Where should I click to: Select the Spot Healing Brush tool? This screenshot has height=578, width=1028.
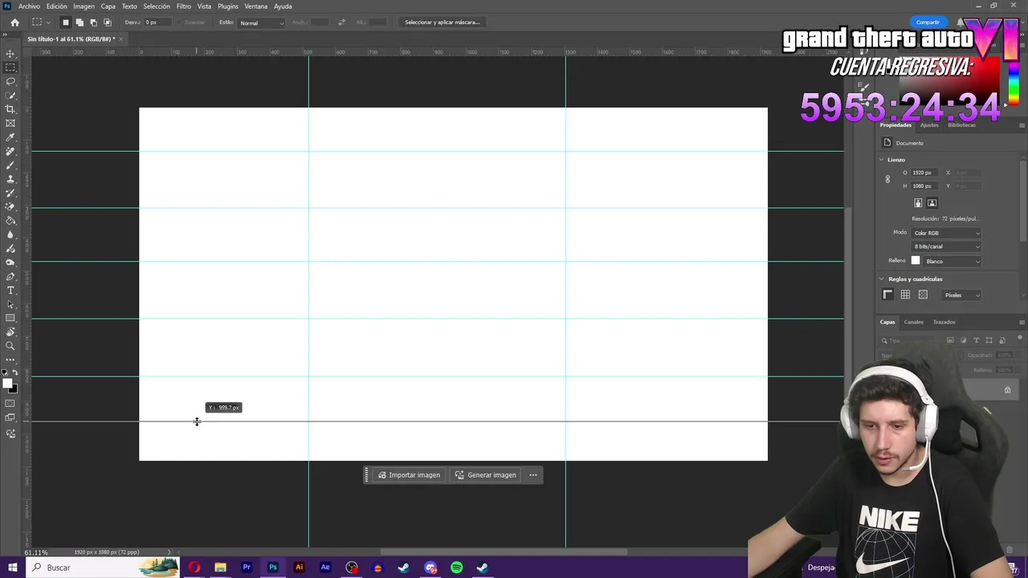[10, 151]
